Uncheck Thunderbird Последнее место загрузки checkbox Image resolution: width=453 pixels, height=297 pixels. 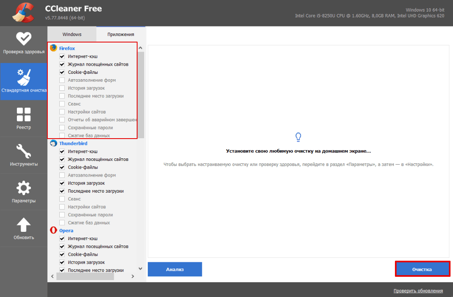tap(62, 191)
